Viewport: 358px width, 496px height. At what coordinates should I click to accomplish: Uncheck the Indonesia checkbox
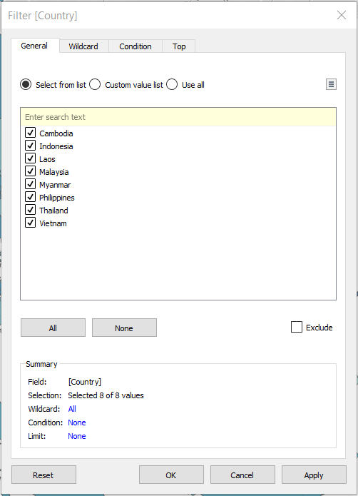[31, 146]
